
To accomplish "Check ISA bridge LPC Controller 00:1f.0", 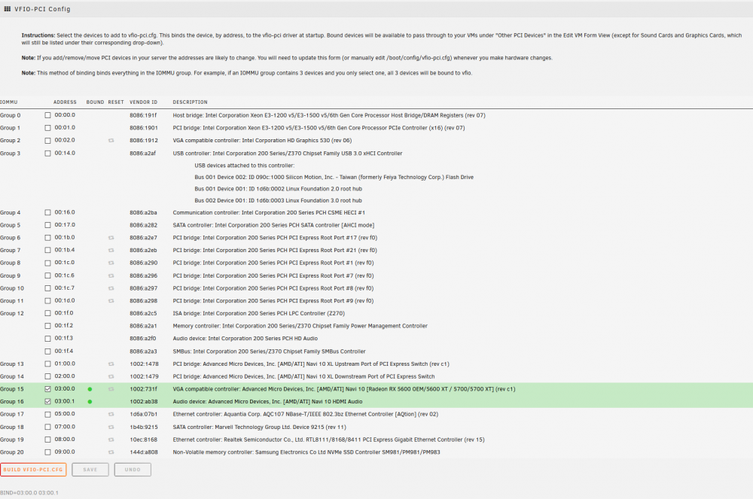I will point(47,313).
